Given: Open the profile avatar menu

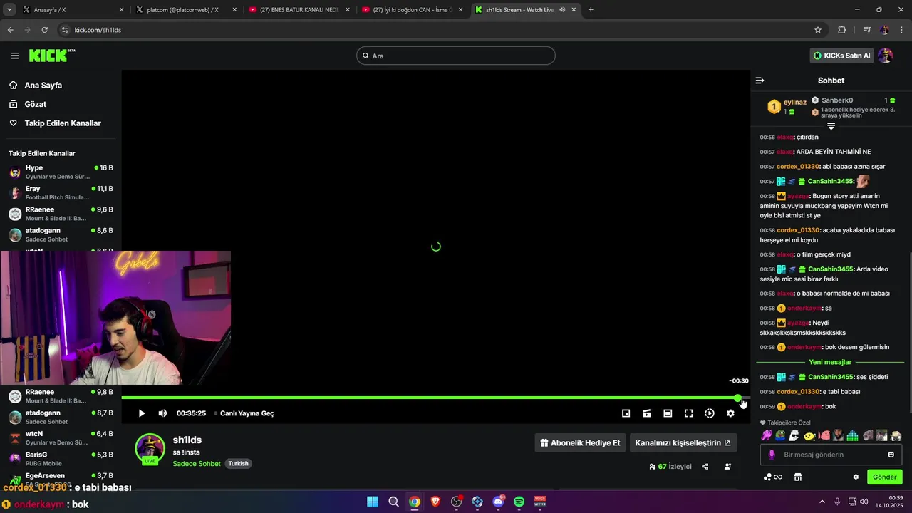Looking at the screenshot, I should coord(885,56).
